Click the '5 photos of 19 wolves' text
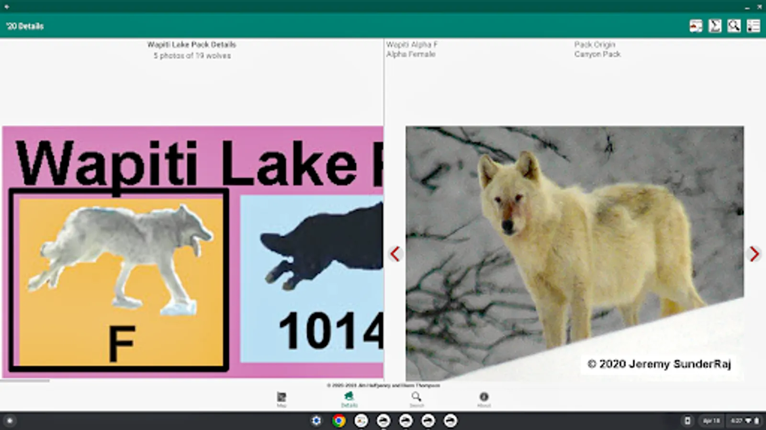This screenshot has height=430, width=766. click(192, 56)
